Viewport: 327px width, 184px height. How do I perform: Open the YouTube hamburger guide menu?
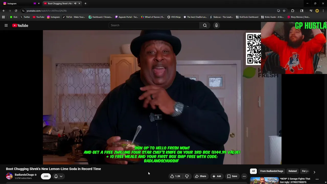coord(6,25)
